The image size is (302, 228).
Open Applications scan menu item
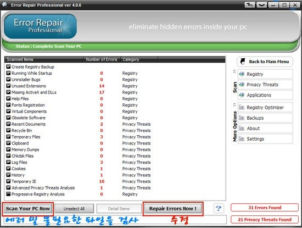[265, 95]
